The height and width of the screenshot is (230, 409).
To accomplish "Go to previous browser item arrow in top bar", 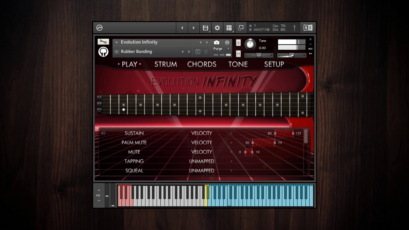I will click(x=182, y=28).
